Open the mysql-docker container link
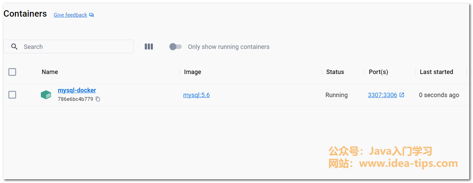Viewport: 473px width, 183px height. point(77,90)
